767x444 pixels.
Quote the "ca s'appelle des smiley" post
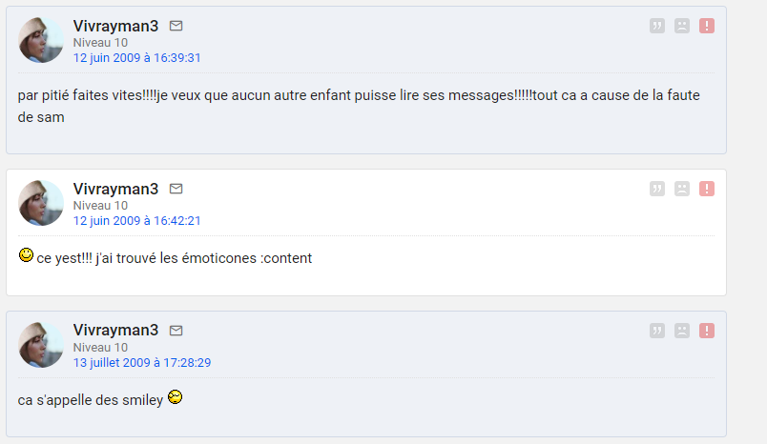[x=657, y=331]
